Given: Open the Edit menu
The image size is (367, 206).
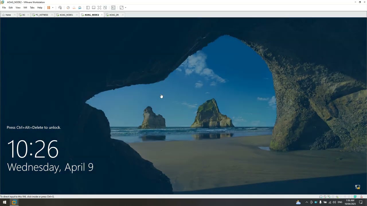Looking at the screenshot, I should (11, 8).
